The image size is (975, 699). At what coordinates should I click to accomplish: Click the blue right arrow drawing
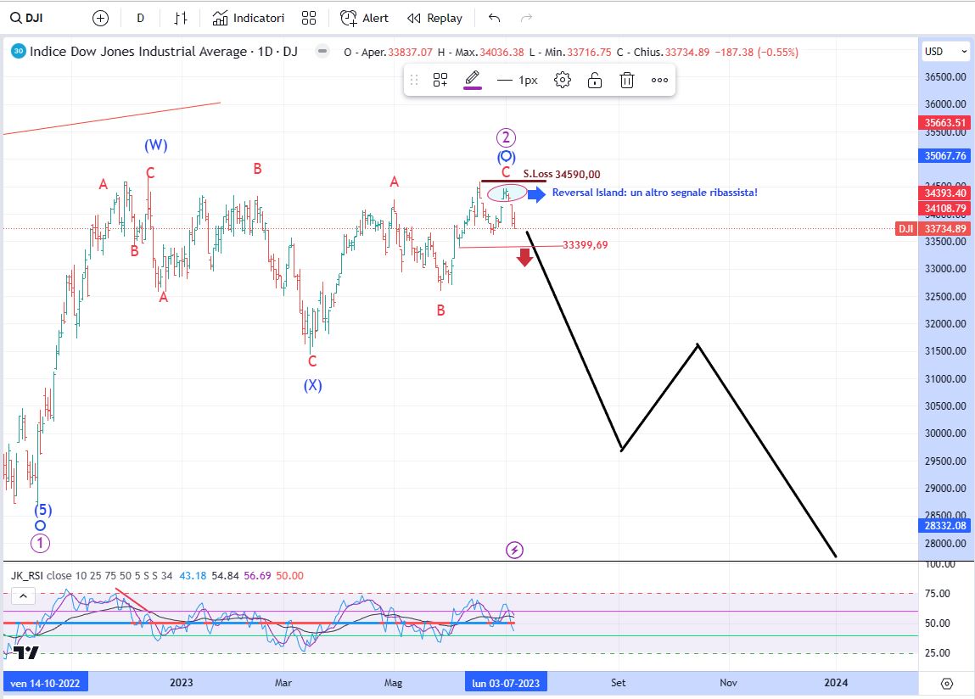pyautogui.click(x=536, y=194)
